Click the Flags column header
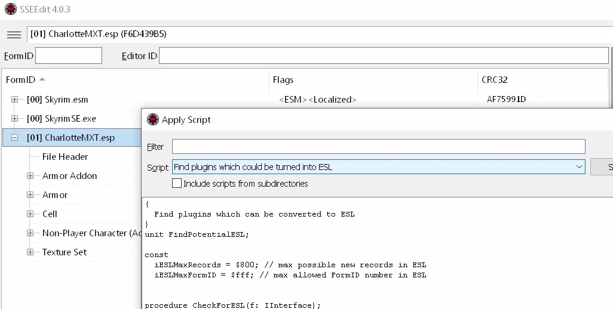This screenshot has height=309, width=613. [373, 79]
